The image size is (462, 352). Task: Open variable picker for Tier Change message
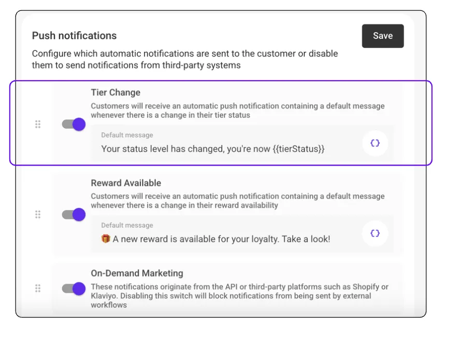[375, 143]
